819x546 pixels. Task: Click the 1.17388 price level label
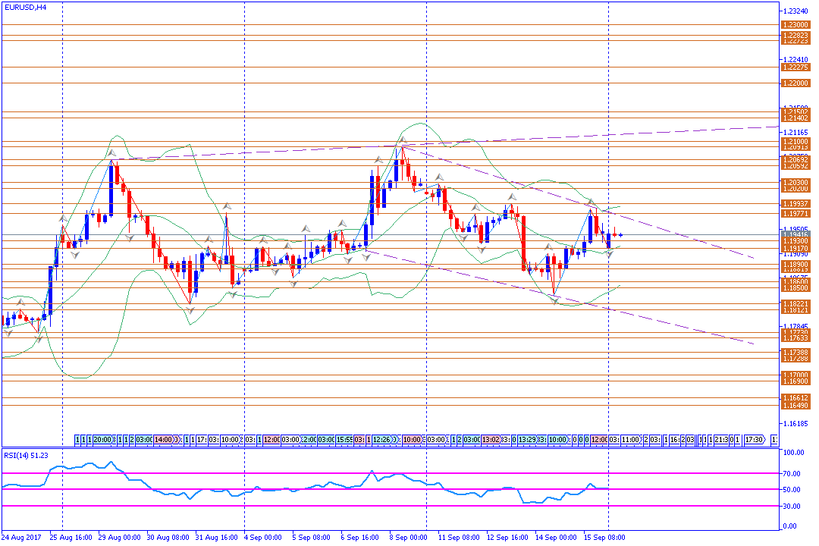[x=795, y=353]
